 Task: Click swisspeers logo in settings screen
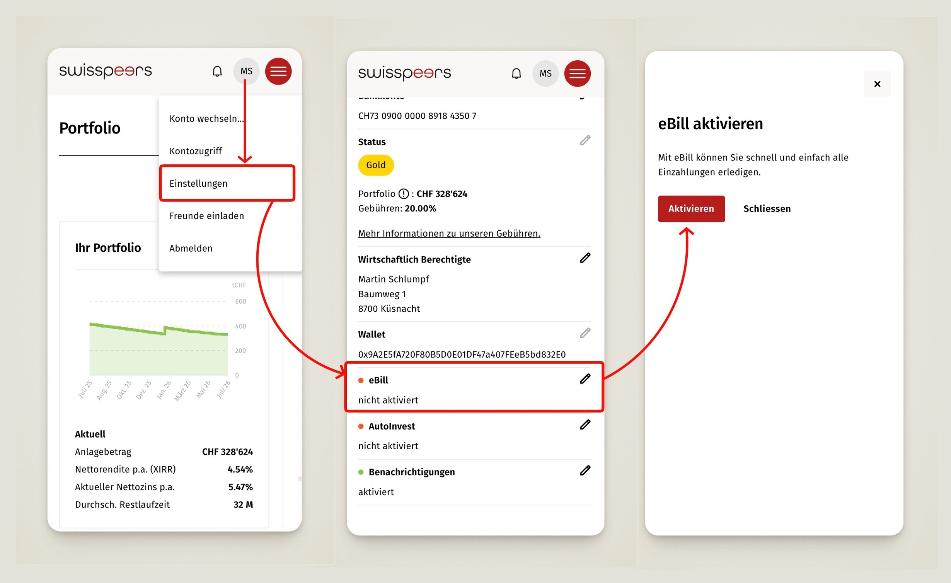point(404,73)
